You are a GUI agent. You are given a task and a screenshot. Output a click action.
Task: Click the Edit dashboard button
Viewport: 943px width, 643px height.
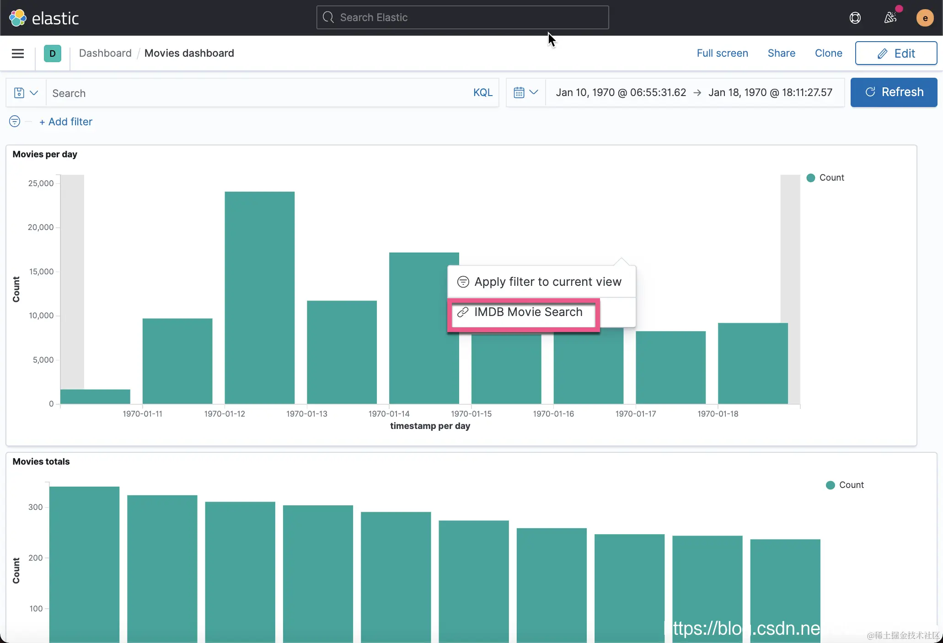tap(896, 54)
